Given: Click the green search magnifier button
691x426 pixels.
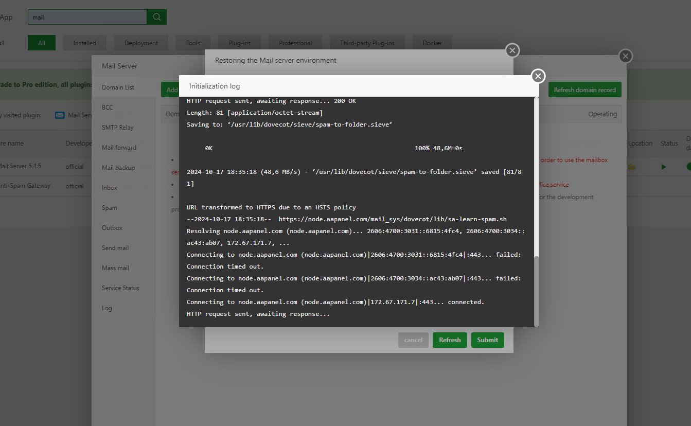Looking at the screenshot, I should (x=156, y=17).
